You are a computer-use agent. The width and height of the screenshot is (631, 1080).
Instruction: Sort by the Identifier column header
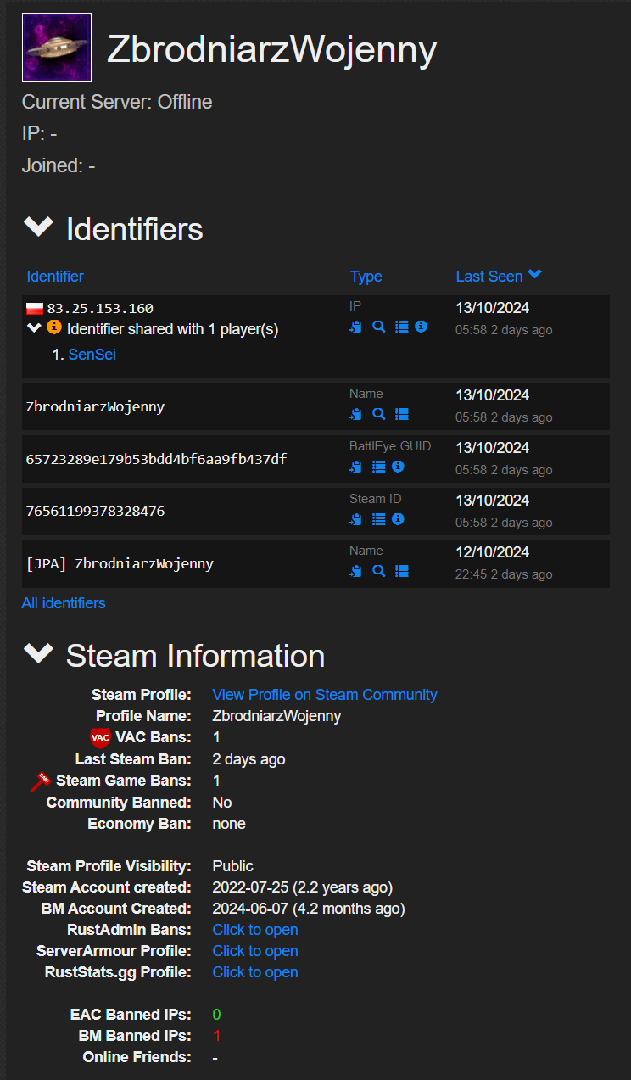[x=55, y=276]
